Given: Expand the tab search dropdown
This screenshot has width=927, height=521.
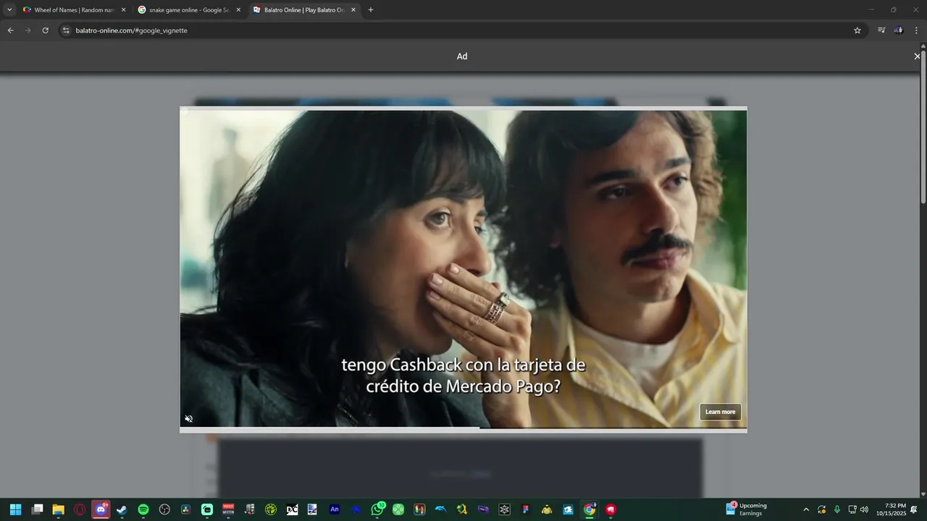Looking at the screenshot, I should point(9,10).
